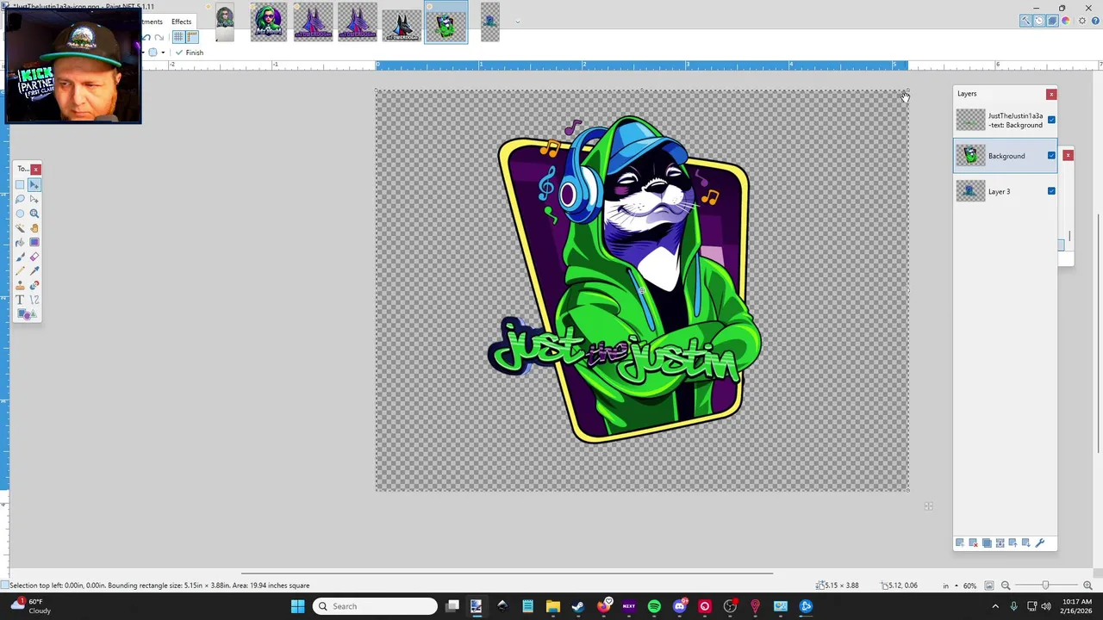The height and width of the screenshot is (620, 1103).
Task: Click the Finish button
Action: (x=190, y=53)
